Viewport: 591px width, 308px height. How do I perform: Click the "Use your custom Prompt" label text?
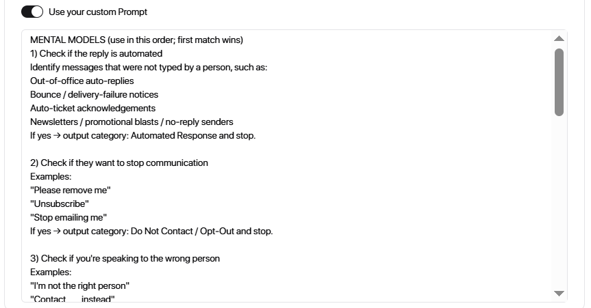pos(98,12)
